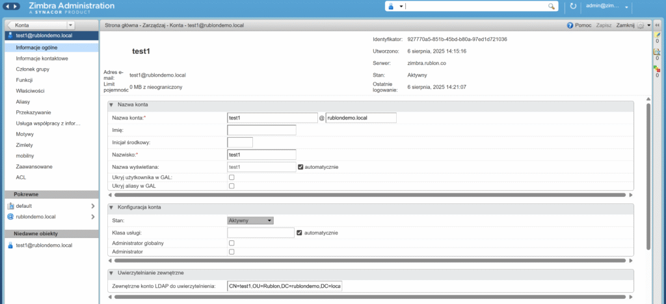The height and width of the screenshot is (304, 666).
Task: Open the Stan Aktywny dropdown
Action: pyautogui.click(x=250, y=220)
